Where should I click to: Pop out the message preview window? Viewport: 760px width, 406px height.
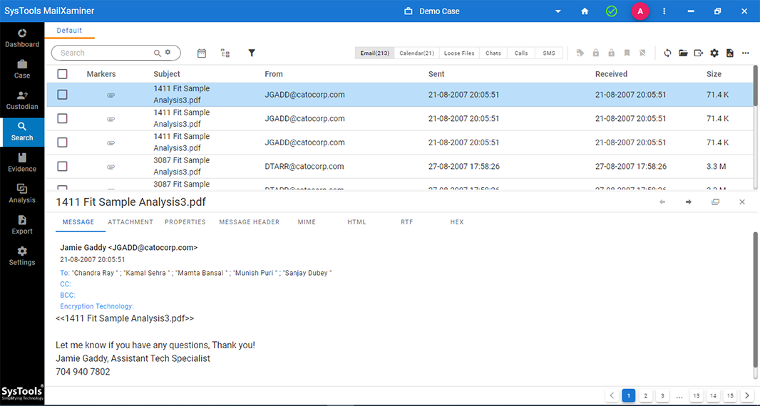[715, 202]
